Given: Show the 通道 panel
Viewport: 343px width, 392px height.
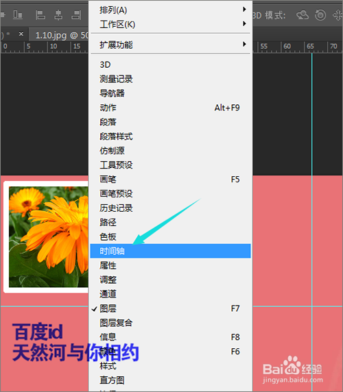Looking at the screenshot, I should pyautogui.click(x=170, y=294).
